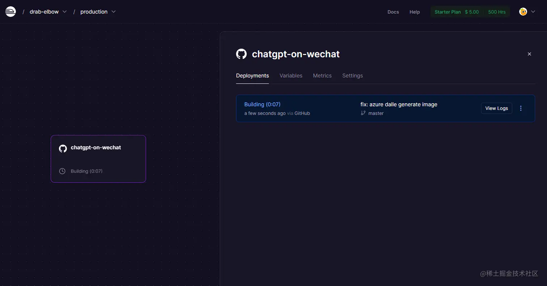Open the user avatar menu
Screen dimensions: 547x286
[x=523, y=12]
